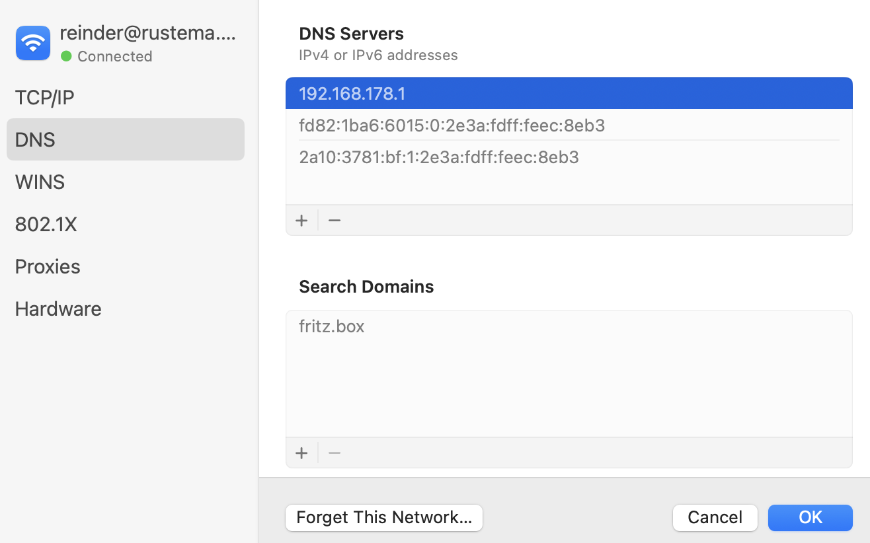Viewport: 870px width, 543px height.
Task: Switch to the WINS tab
Action: 40,182
